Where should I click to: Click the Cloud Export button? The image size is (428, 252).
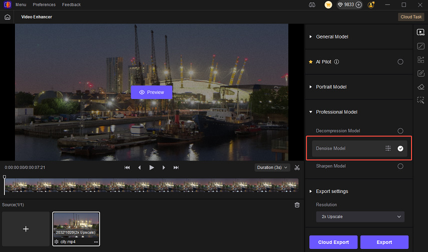333,242
